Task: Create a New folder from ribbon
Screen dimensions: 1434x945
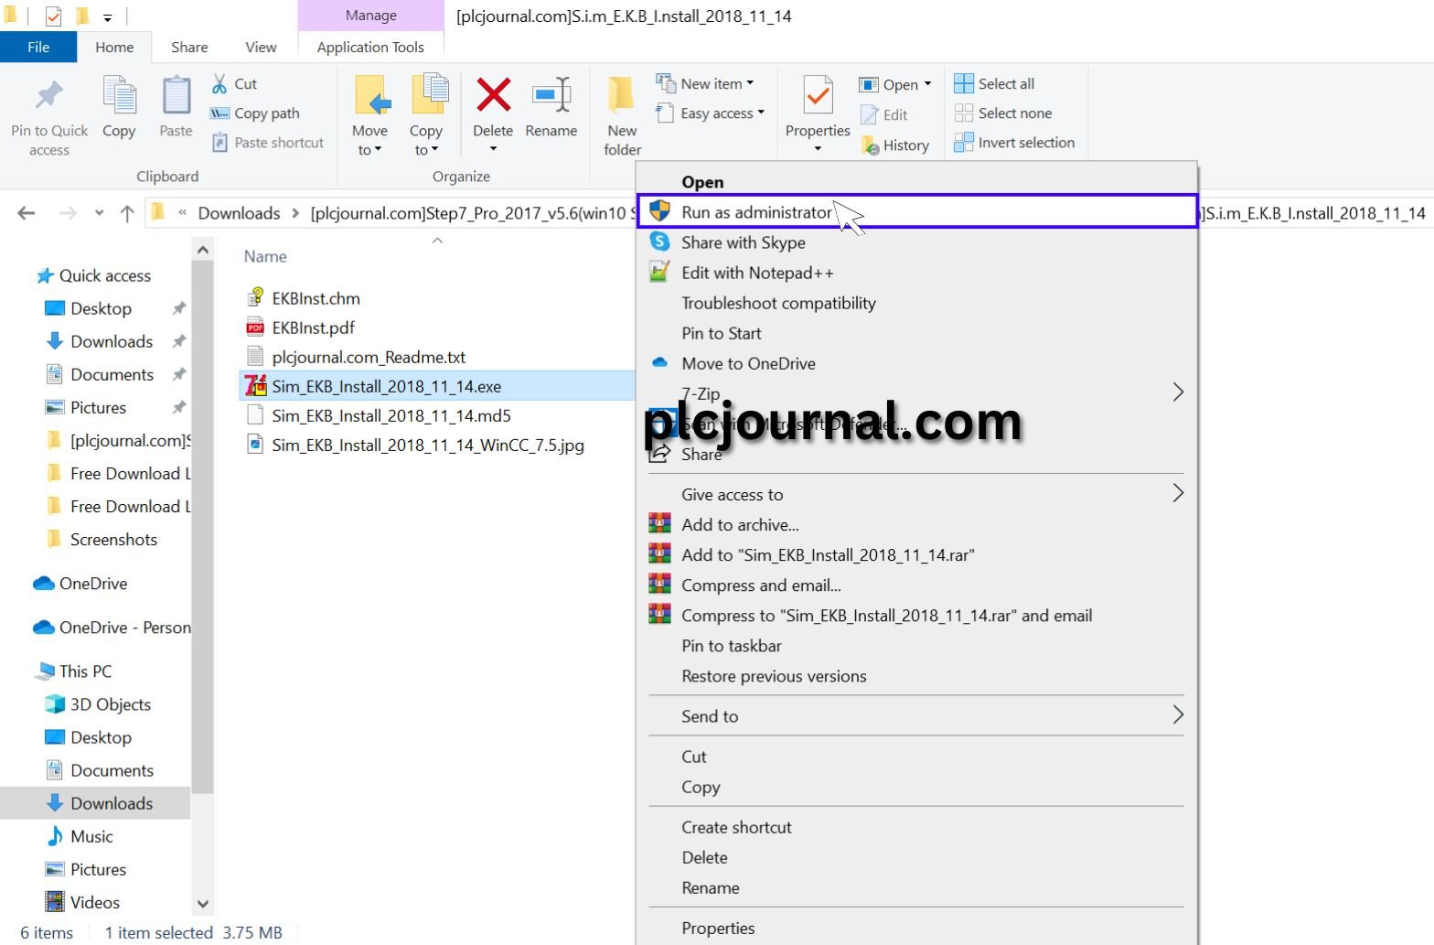Action: (x=622, y=115)
